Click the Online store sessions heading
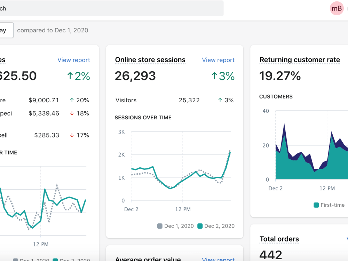This screenshot has width=348, height=261. tap(150, 60)
